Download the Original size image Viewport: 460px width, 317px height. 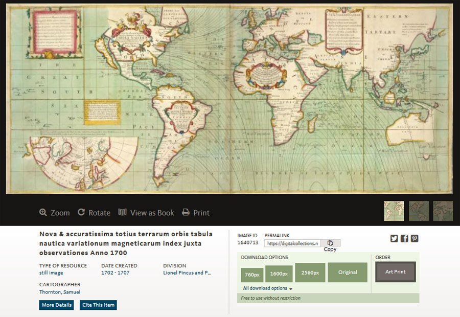point(348,273)
